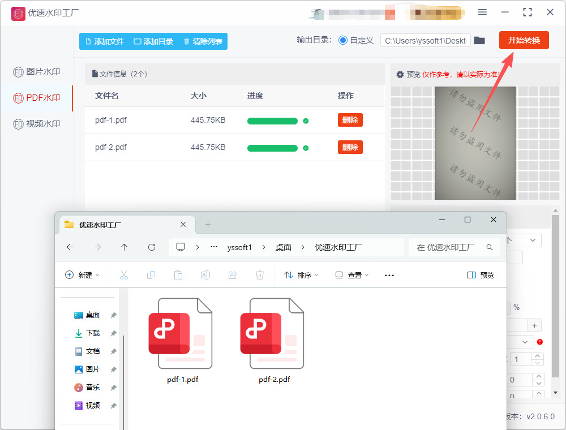Click the pdf-2.pdf file name in list

111,147
